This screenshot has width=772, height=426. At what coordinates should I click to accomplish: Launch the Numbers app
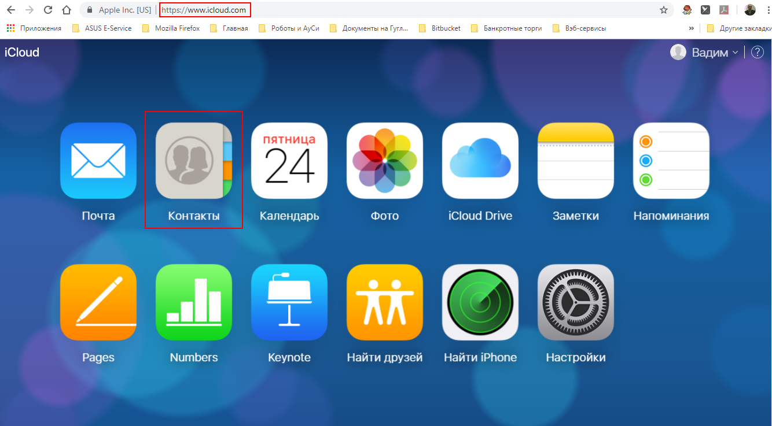coord(194,302)
